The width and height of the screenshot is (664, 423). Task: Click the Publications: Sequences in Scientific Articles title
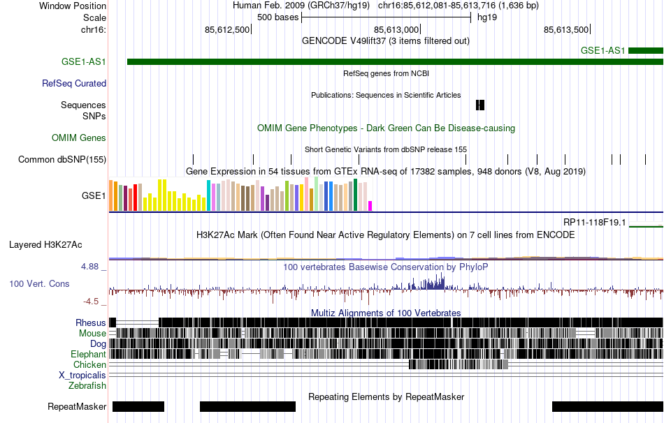pos(386,95)
